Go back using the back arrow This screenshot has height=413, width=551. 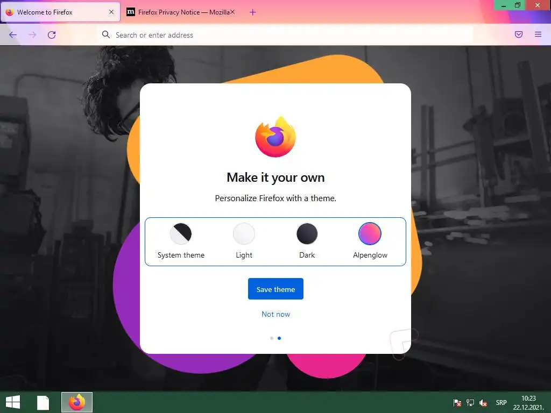[13, 35]
